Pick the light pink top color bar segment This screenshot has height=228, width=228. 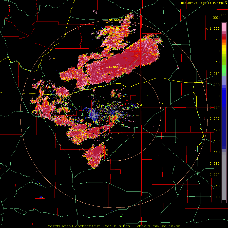(x=224, y=27)
